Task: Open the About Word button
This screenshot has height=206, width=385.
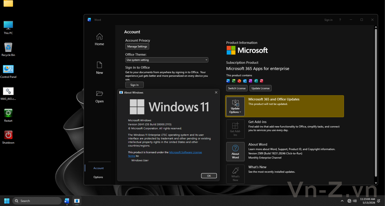Action: [x=235, y=152]
